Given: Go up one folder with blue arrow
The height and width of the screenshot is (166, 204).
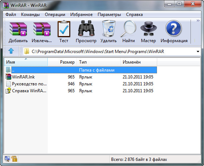Looking at the screenshot, I should pos(11,51).
